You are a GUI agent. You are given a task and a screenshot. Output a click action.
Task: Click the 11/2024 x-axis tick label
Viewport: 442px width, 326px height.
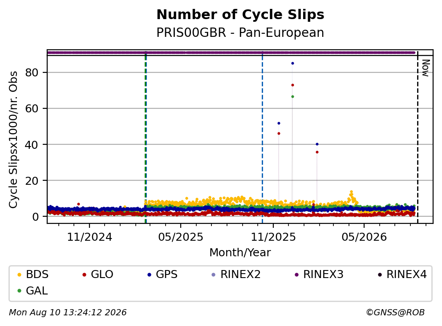click(89, 237)
